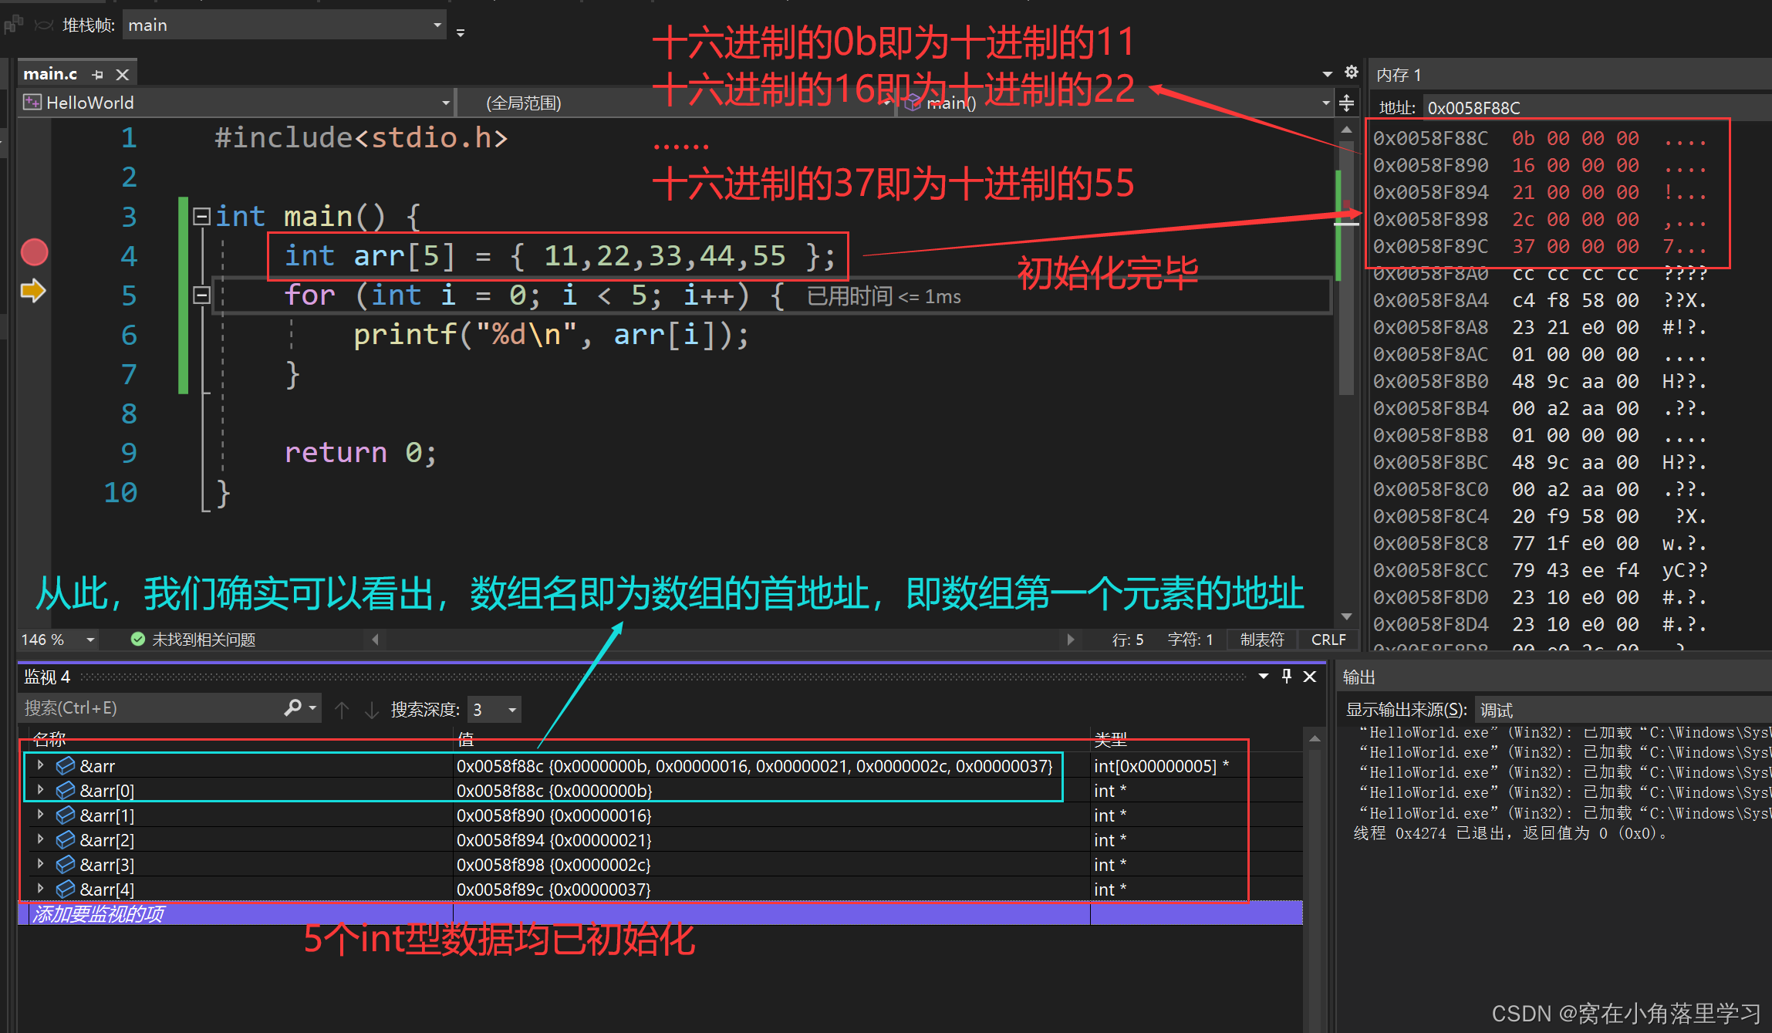The height and width of the screenshot is (1033, 1772).
Task: Click the 行: 5 line indicator
Action: (1127, 640)
